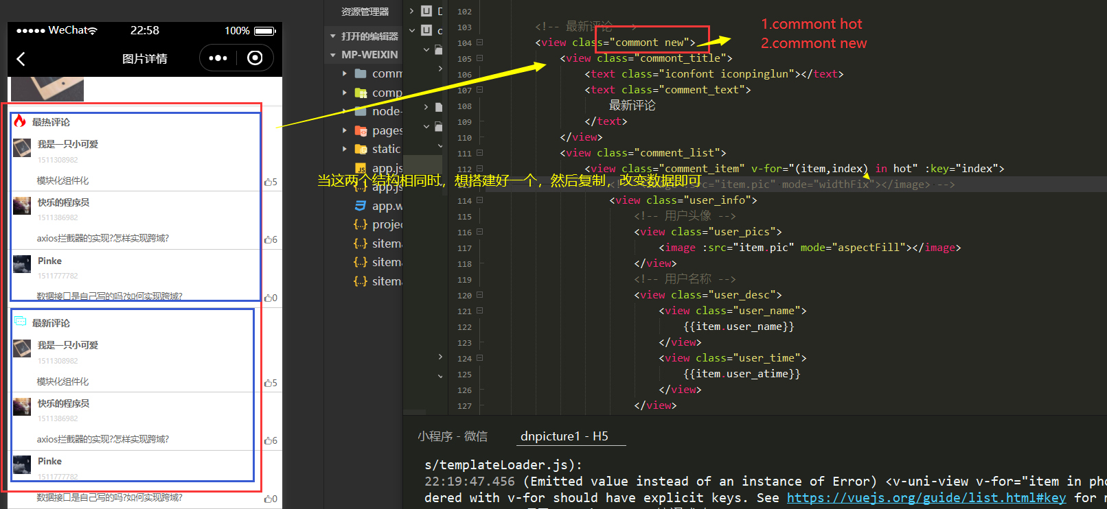Collapse the 打开的编辑器 section

(x=333, y=36)
